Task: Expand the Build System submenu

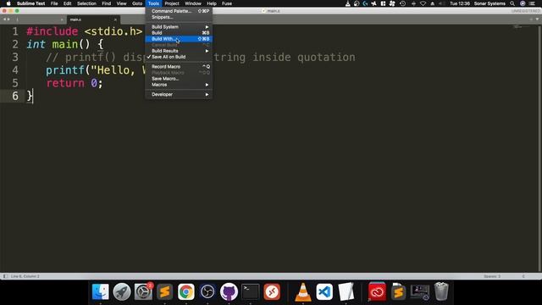Action: [179, 26]
